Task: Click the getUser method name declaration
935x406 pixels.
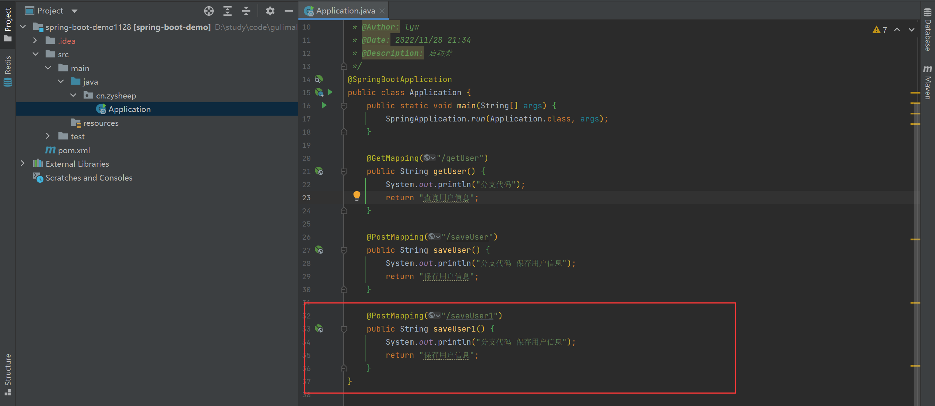Action: [x=450, y=171]
